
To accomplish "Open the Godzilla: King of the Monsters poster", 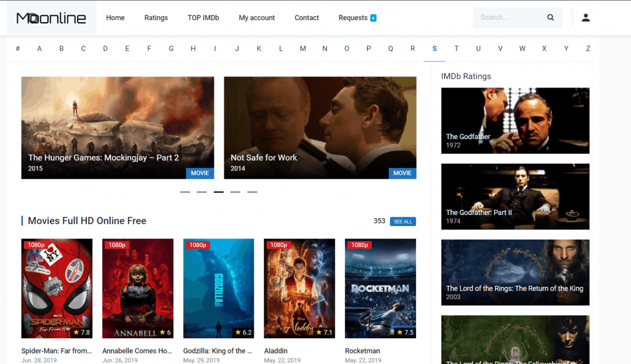I will point(219,288).
